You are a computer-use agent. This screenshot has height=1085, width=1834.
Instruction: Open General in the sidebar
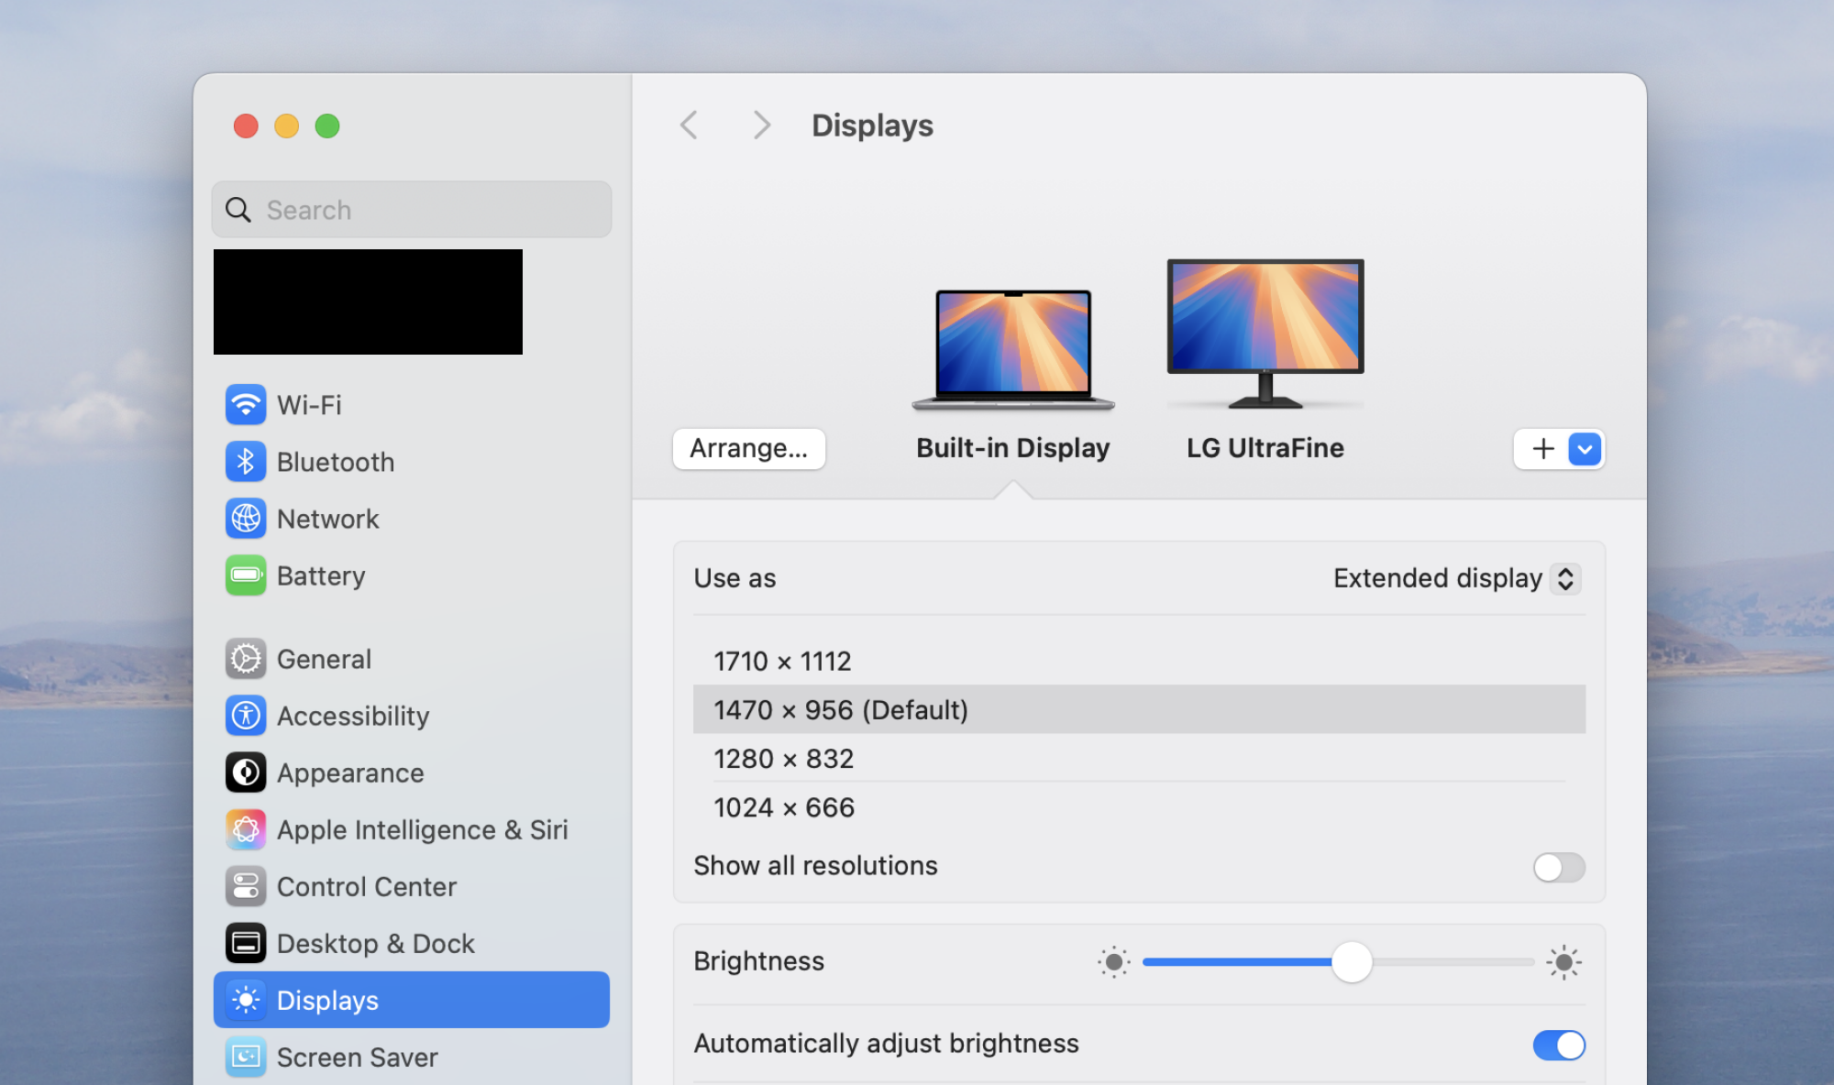coord(412,659)
